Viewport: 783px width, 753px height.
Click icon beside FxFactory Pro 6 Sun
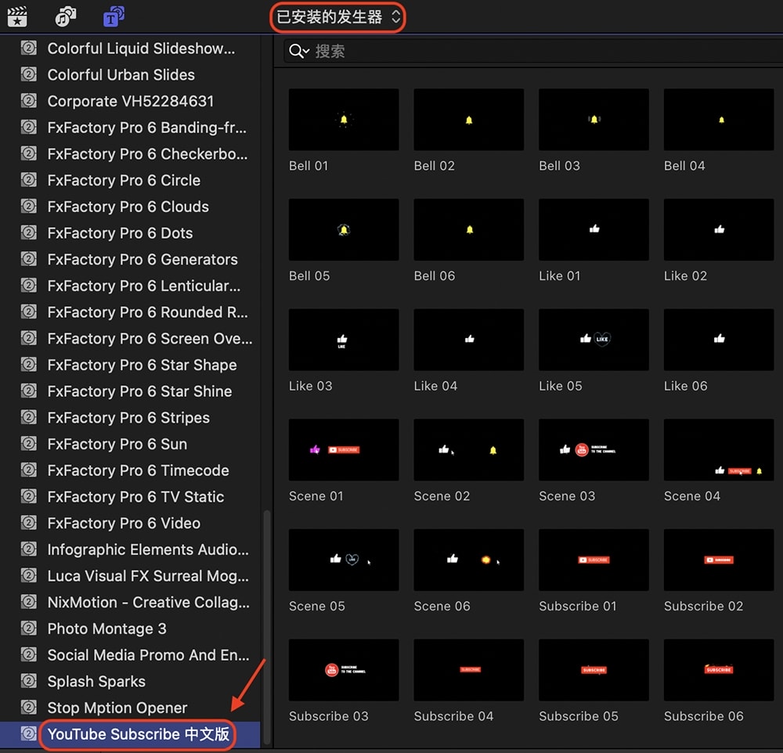coord(29,444)
